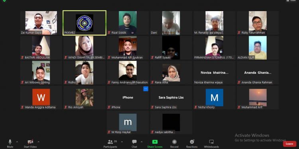Expand the arrow next to Participants
The height and width of the screenshot is (149, 299).
(x=122, y=142)
